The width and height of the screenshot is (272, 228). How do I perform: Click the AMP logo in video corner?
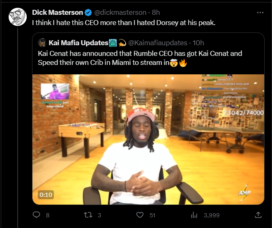coord(244,193)
